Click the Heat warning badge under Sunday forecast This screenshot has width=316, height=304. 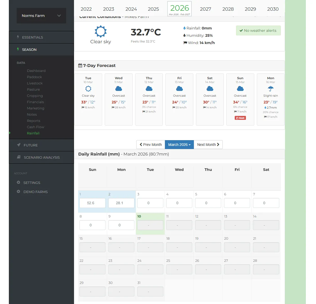(240, 118)
